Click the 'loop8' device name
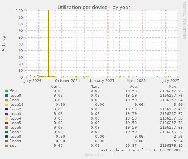 (16, 137)
